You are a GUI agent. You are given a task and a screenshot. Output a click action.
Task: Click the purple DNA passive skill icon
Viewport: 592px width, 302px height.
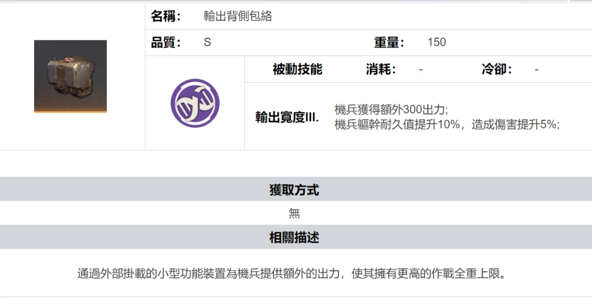click(x=195, y=103)
